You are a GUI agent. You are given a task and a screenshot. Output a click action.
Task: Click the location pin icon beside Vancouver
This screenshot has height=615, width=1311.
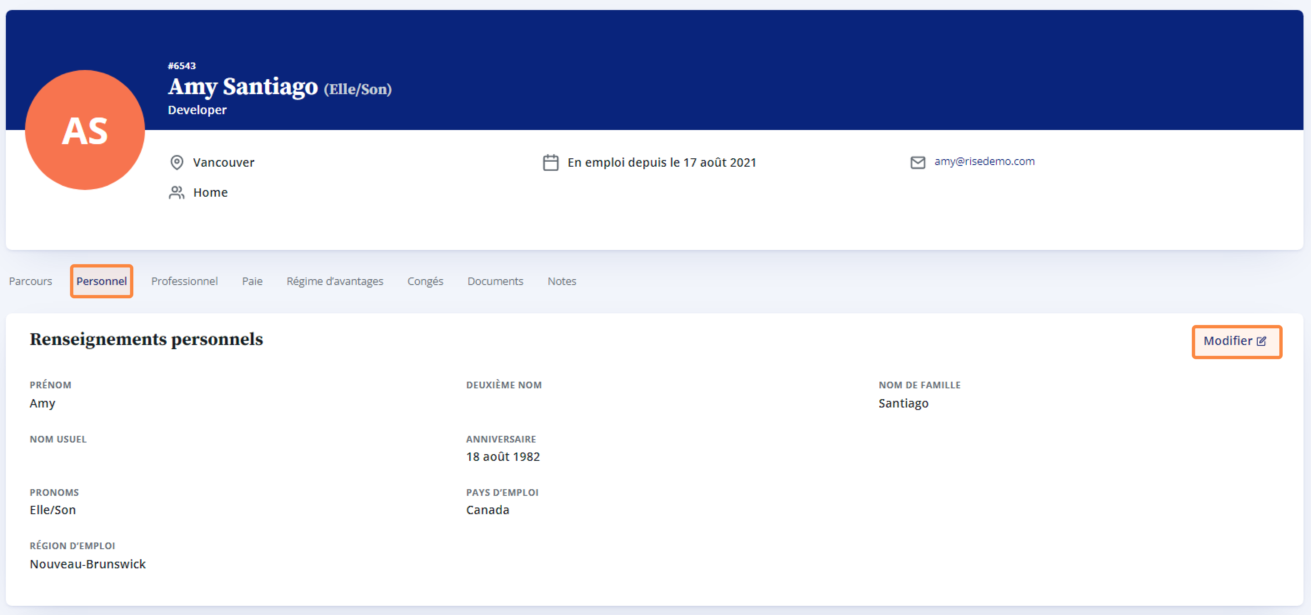coord(177,162)
